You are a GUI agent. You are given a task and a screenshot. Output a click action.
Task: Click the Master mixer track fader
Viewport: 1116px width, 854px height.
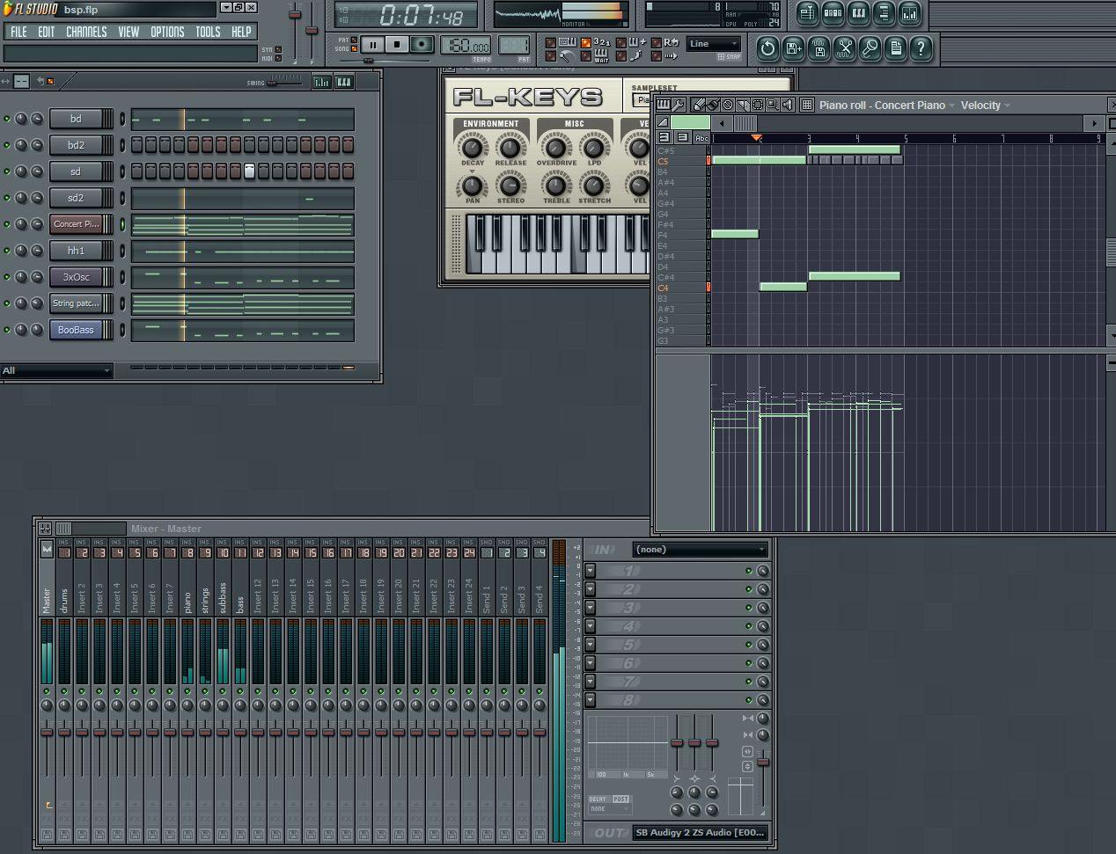coord(47,732)
